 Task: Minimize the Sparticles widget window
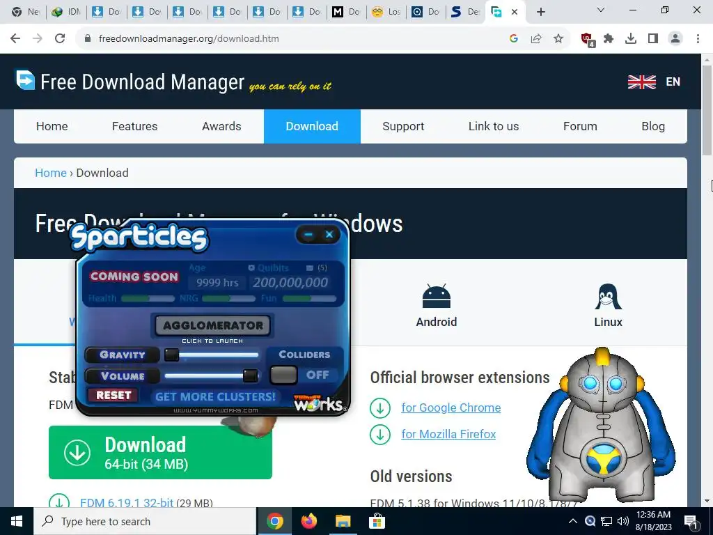[308, 235]
